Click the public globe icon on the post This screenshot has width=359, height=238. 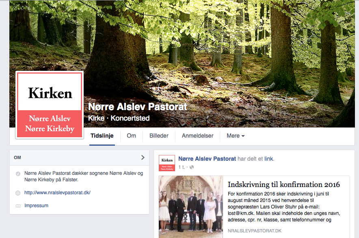(192, 167)
